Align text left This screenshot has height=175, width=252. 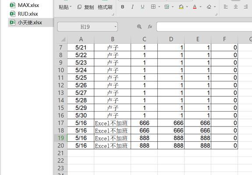[x=226, y=7]
